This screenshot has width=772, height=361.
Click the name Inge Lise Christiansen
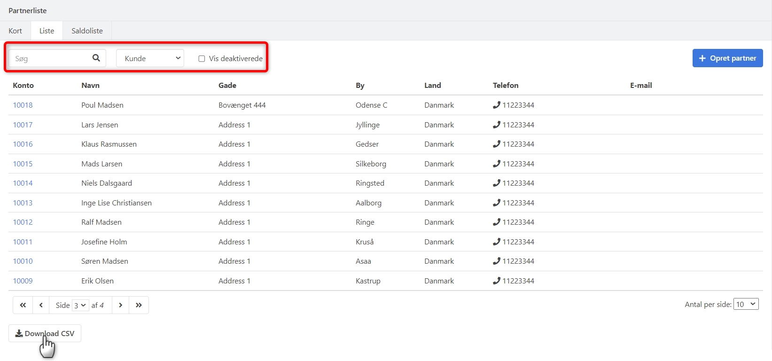[117, 203]
